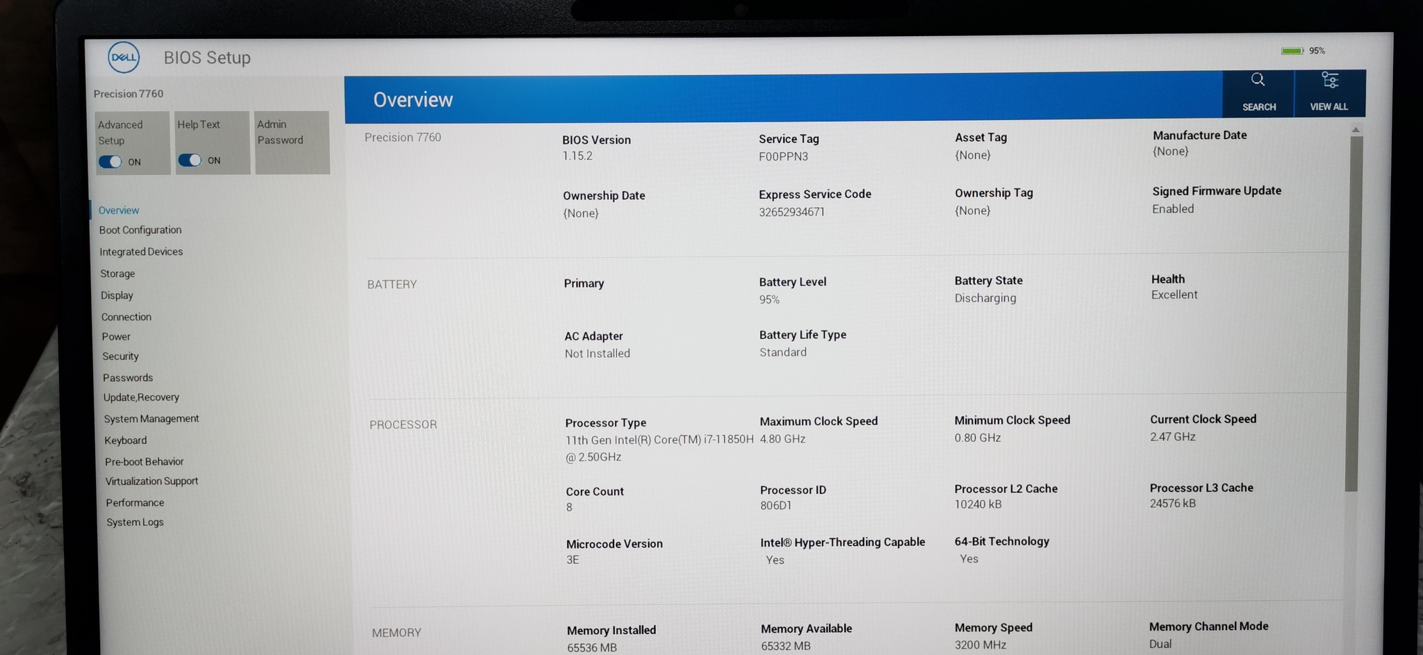Select Overview in the sidebar

119,210
